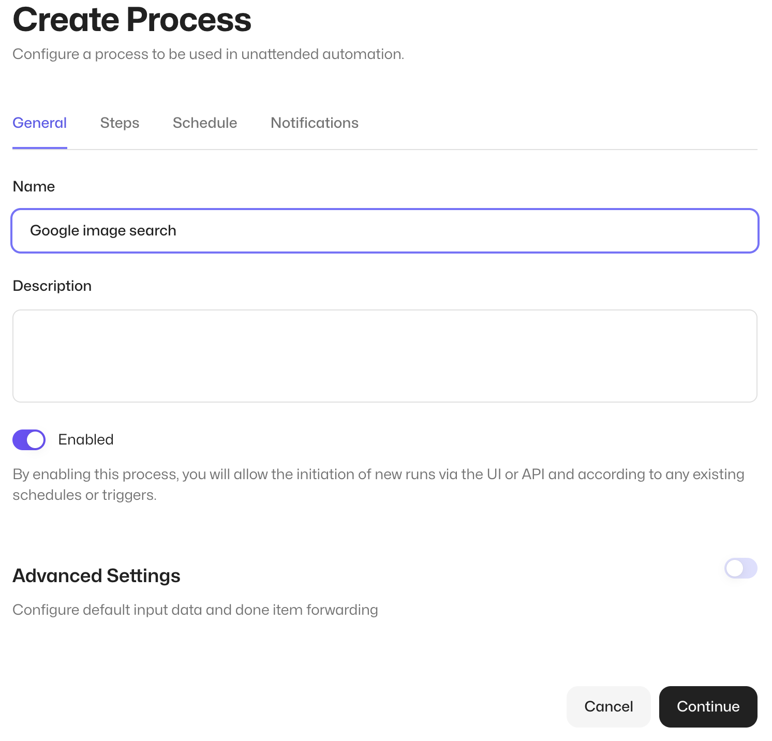
Task: Switch to the General tab
Action: 40,123
